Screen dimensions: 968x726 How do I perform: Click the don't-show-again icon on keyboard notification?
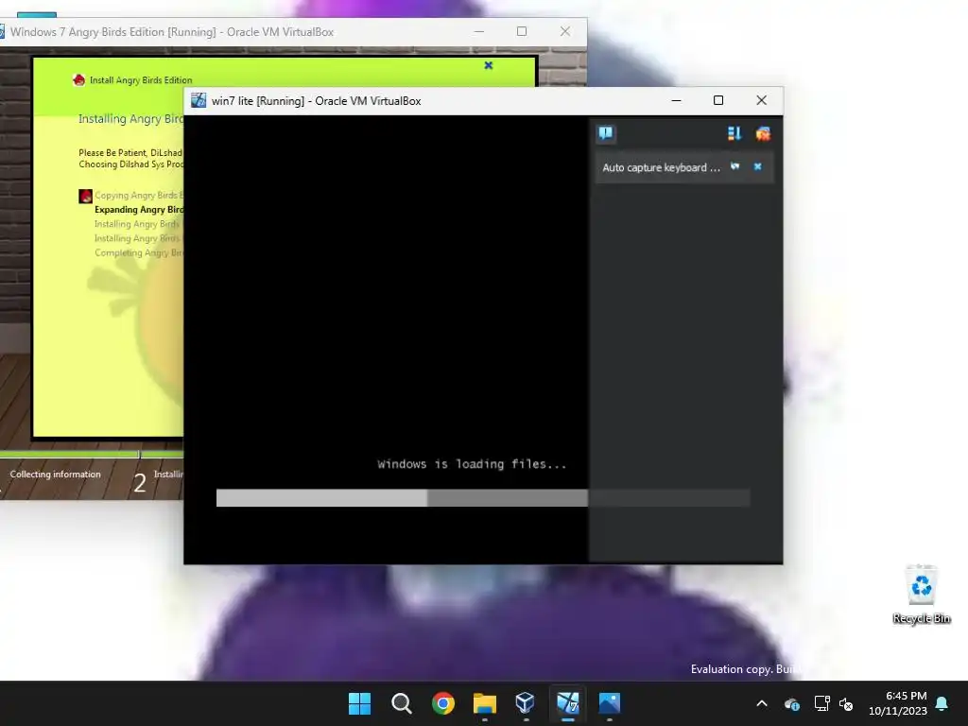pos(735,166)
